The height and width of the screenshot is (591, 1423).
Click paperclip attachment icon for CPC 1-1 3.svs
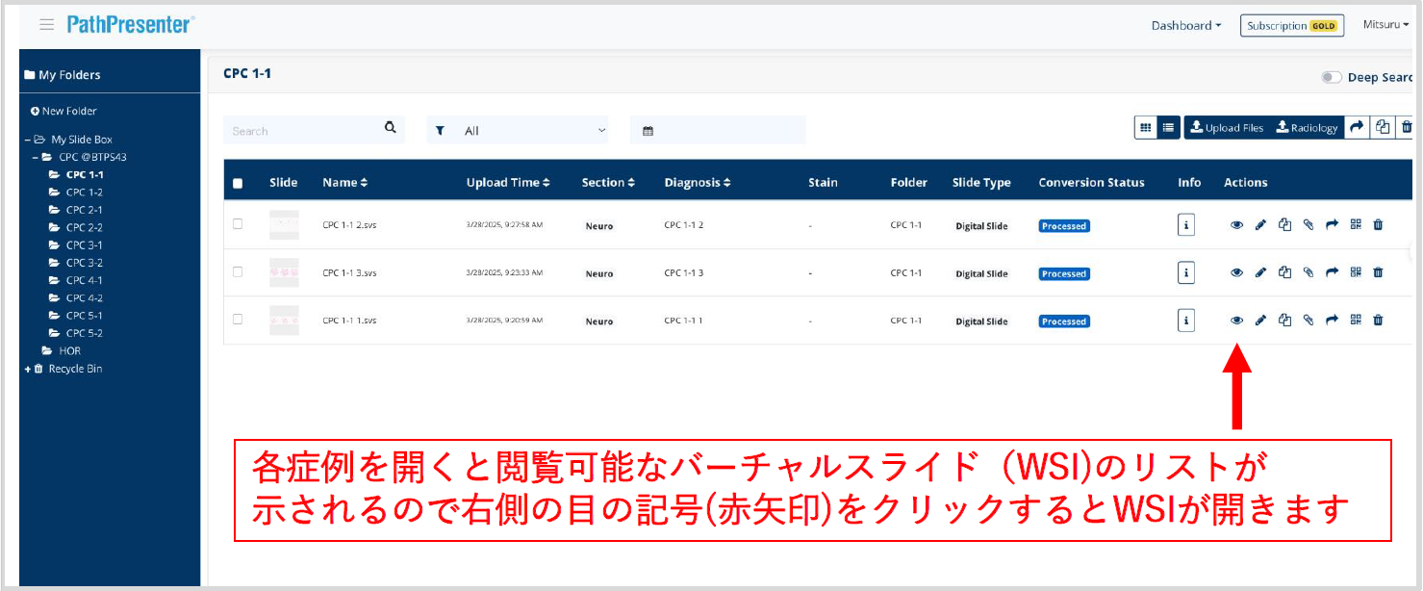[x=1309, y=272]
